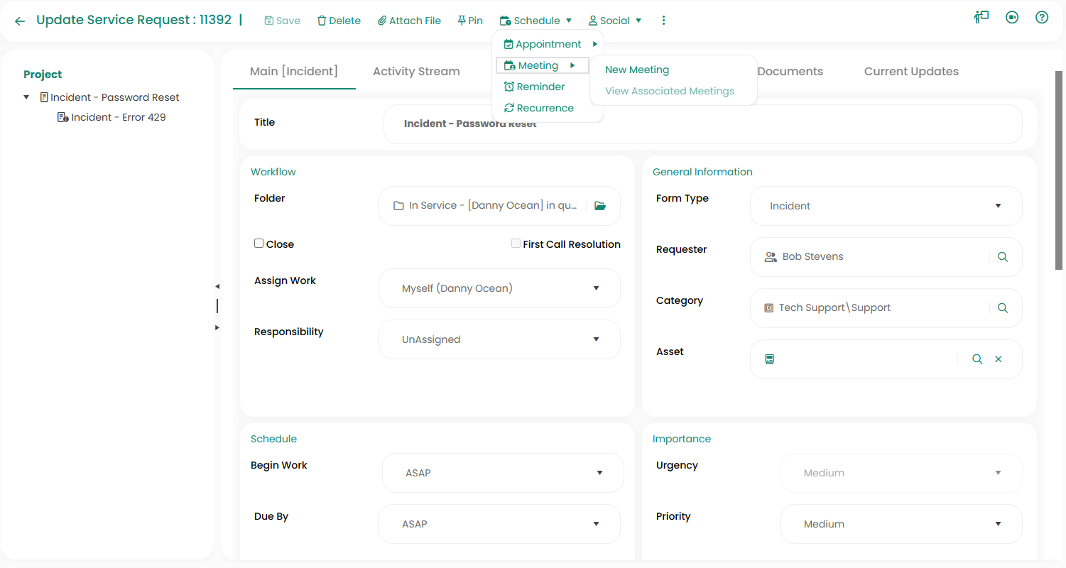Open the folder browse icon in Folder field
1066x568 pixels.
click(600, 206)
